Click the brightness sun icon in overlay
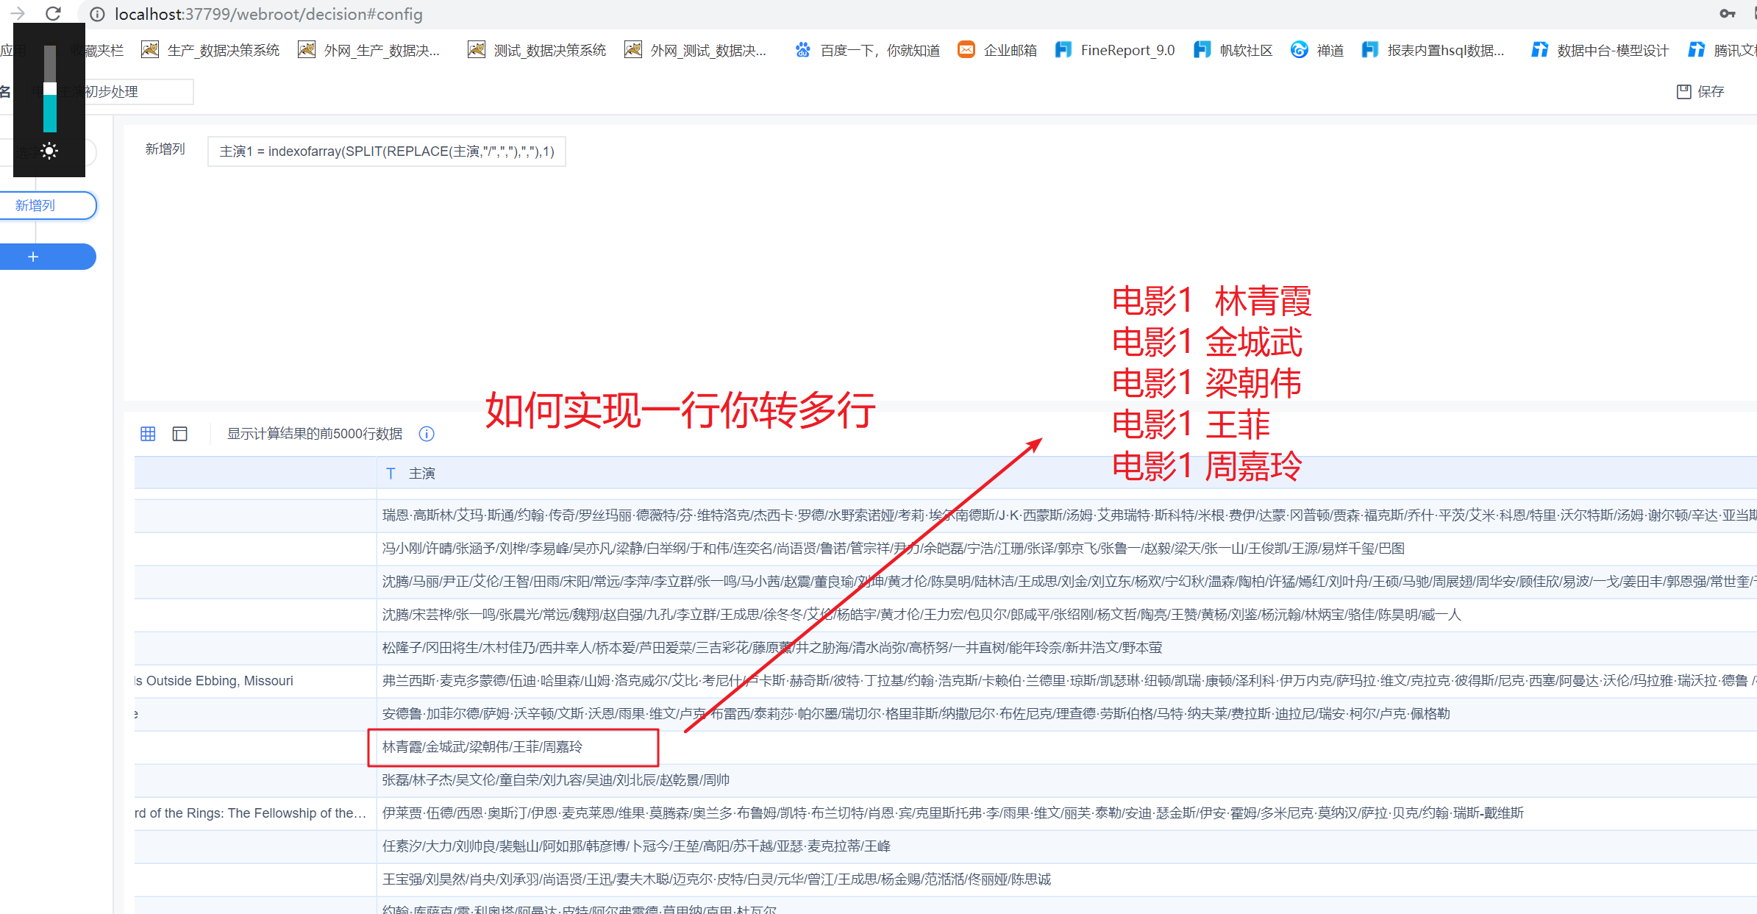1757x914 pixels. pyautogui.click(x=49, y=151)
